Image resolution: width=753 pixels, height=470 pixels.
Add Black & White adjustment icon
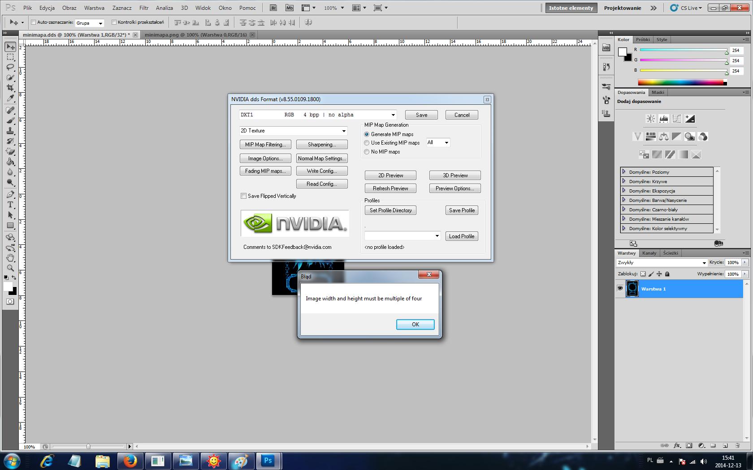coord(677,137)
